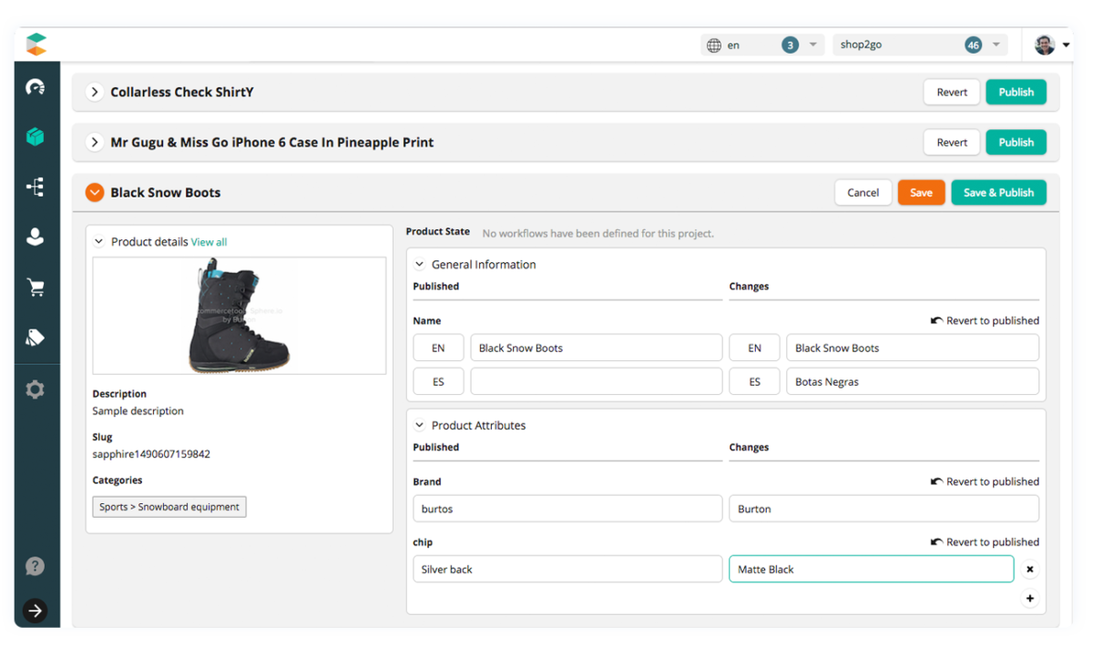Collapse the Product details section
The width and height of the screenshot is (1093, 657).
click(x=99, y=242)
